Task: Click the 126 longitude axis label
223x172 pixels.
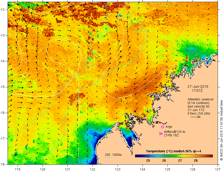Action: [x=193, y=169]
